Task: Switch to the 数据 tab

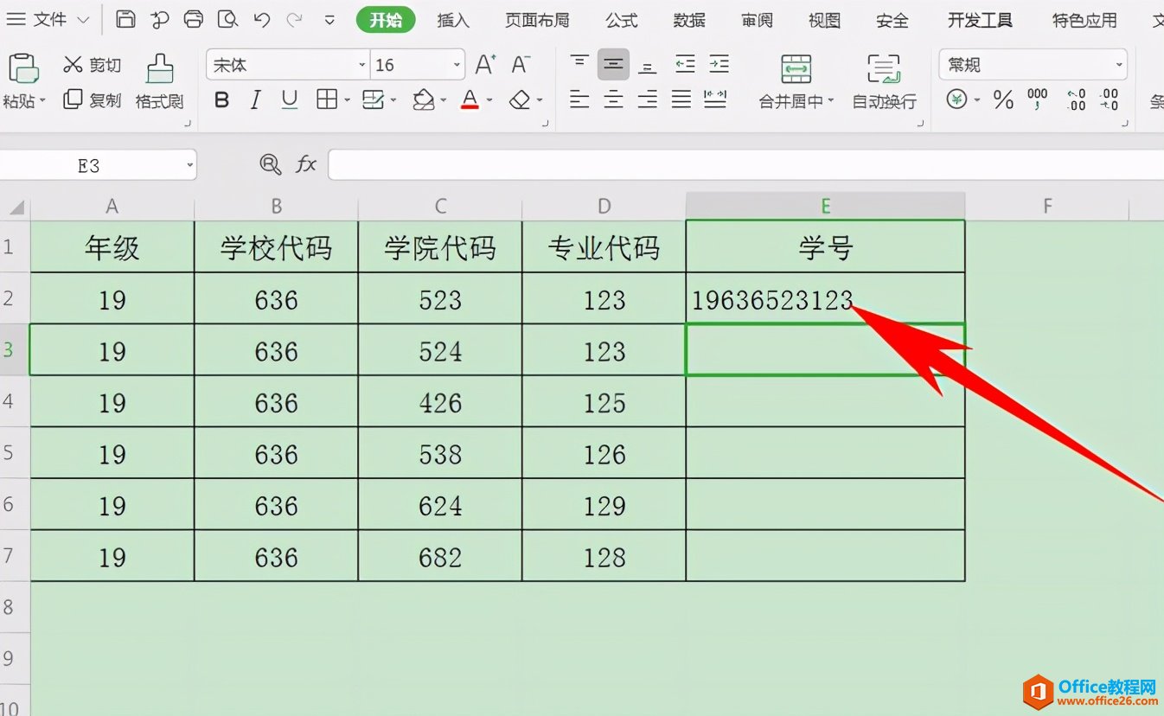Action: [x=689, y=20]
